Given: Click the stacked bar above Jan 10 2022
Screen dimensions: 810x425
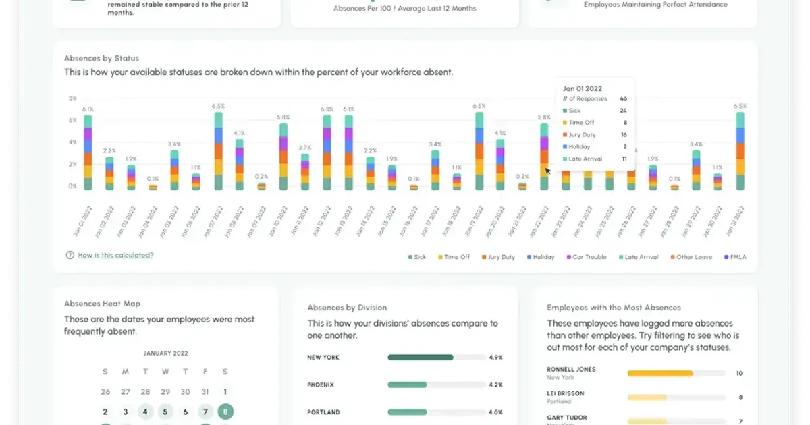Looking at the screenshot, I should coord(283,157).
